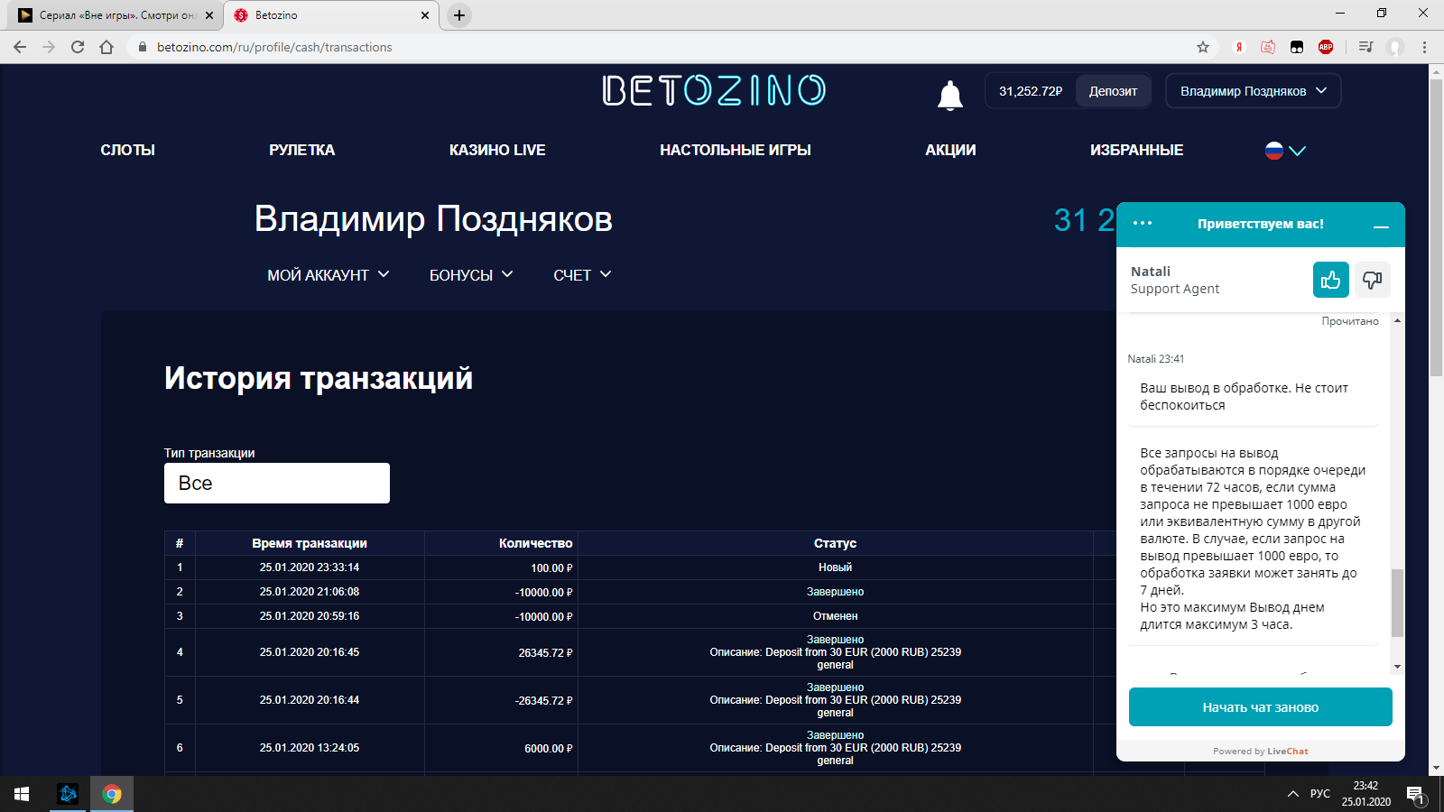Switch the РУС keyboard language
The width and height of the screenshot is (1444, 812).
point(1319,794)
